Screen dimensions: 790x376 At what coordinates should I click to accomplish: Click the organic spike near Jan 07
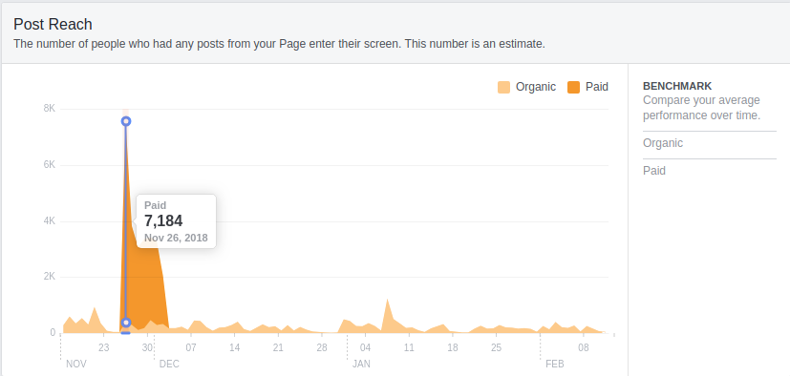[x=387, y=315]
